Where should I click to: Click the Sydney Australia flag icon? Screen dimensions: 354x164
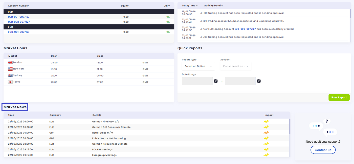pos(10,75)
